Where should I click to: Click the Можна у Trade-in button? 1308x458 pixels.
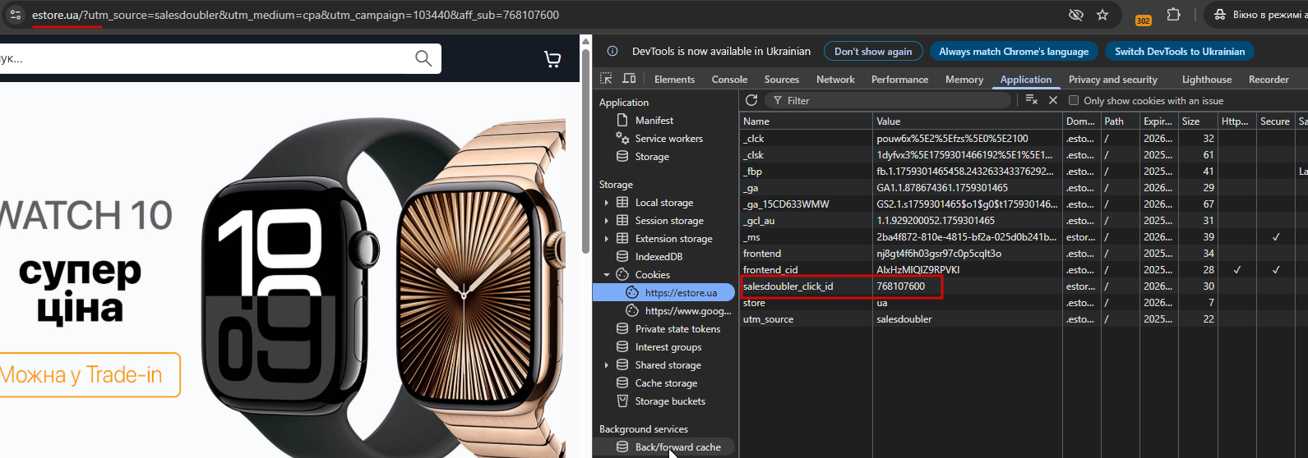[x=89, y=375]
